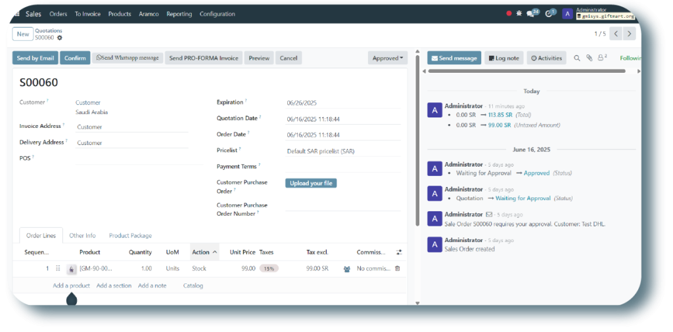Open the Expiration date picker

click(x=343, y=103)
